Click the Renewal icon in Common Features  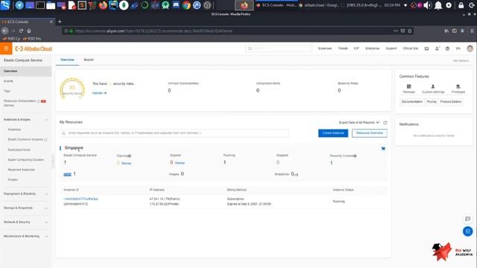click(x=409, y=86)
